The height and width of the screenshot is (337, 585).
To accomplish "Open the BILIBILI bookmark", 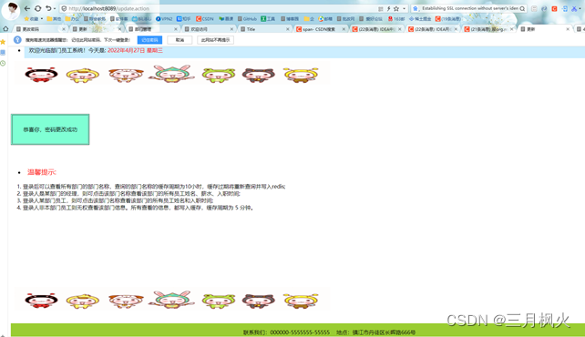I will click(141, 18).
